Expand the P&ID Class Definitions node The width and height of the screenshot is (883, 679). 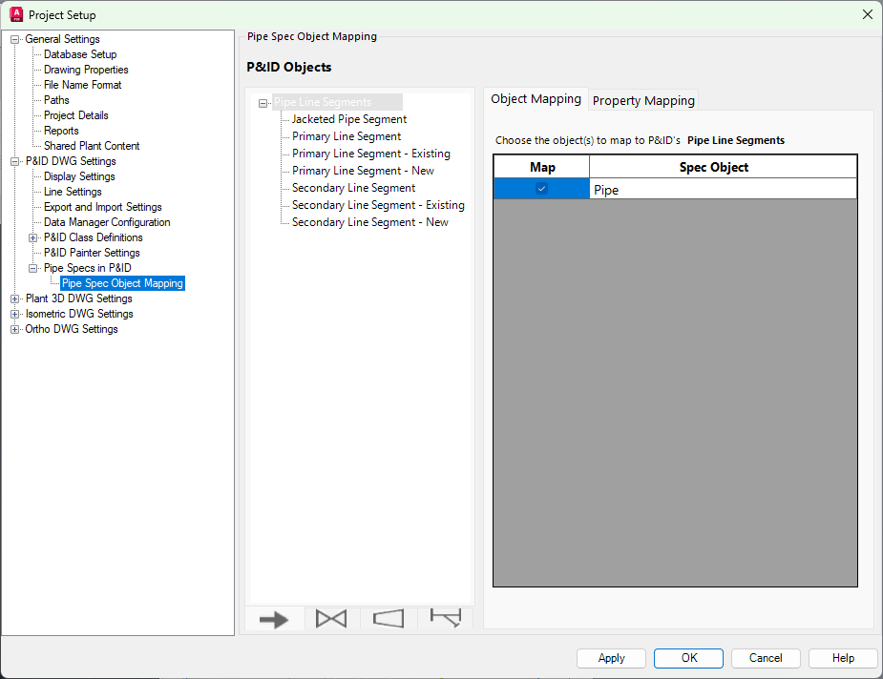[33, 237]
